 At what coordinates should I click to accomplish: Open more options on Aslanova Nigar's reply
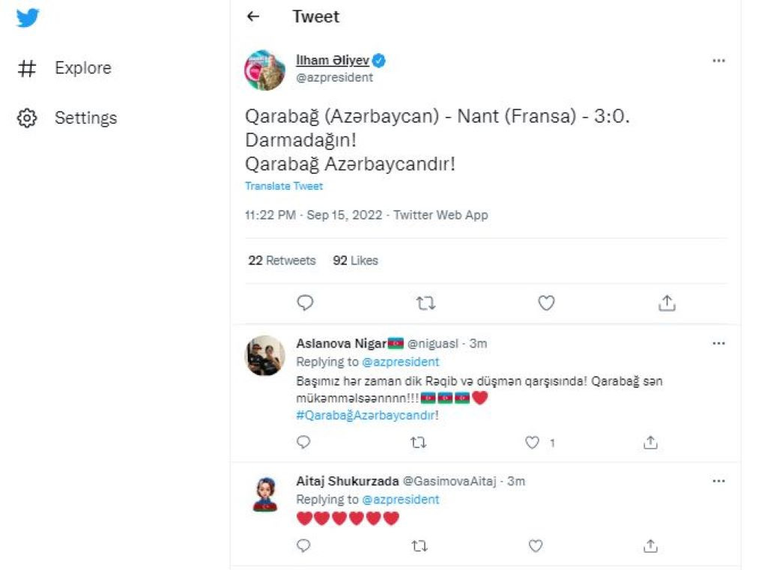pos(718,344)
